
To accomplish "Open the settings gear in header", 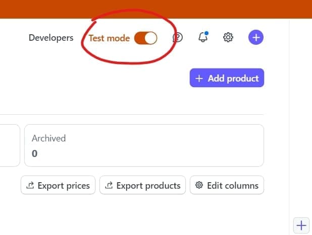I will (228, 37).
